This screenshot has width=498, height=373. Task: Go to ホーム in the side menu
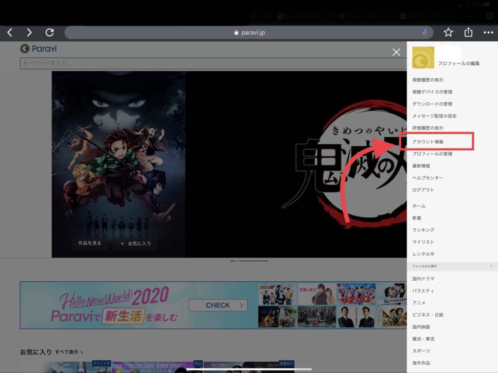(x=419, y=206)
